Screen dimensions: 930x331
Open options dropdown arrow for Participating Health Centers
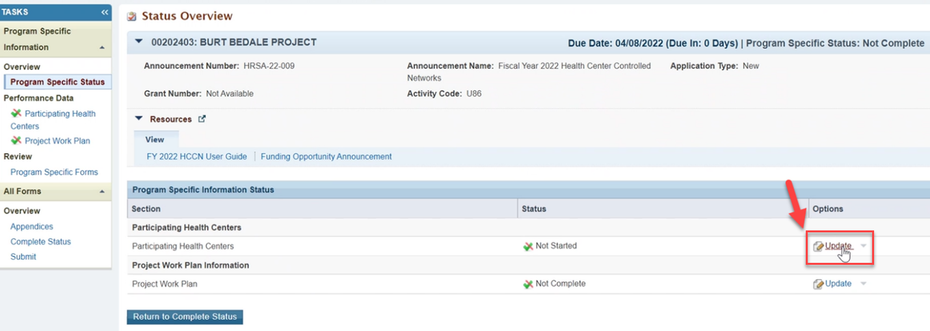863,246
